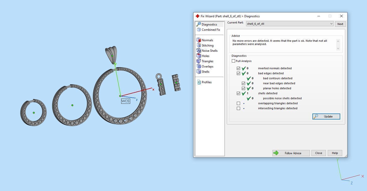Click the Holes icon in sidebar
Image resolution: width=367 pixels, height=191 pixels.
tap(199, 56)
